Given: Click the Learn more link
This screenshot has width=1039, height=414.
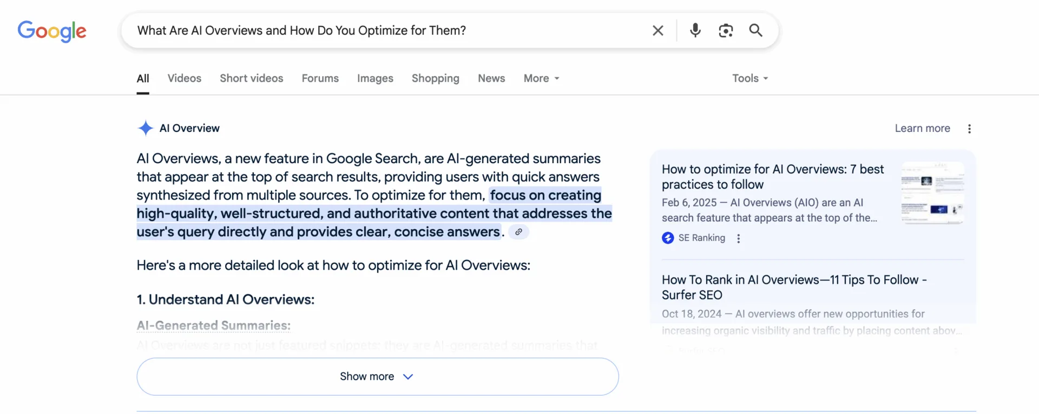Looking at the screenshot, I should 922,129.
